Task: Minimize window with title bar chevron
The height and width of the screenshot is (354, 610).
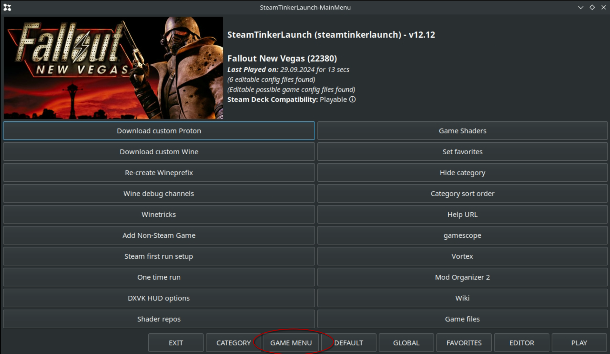Action: pyautogui.click(x=580, y=7)
